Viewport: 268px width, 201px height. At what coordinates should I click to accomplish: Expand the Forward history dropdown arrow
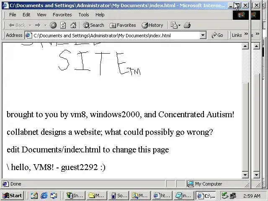pyautogui.click(x=45, y=25)
